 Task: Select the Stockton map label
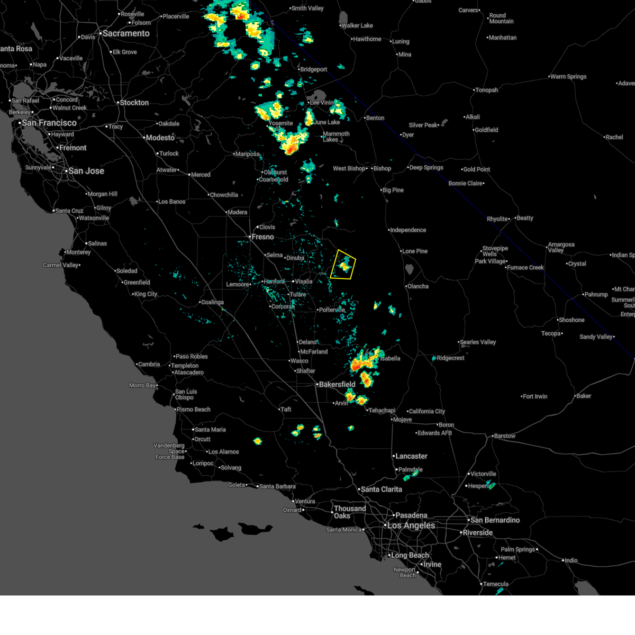134,103
